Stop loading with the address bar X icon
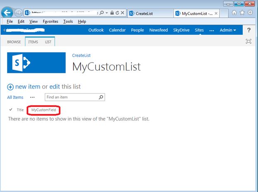Viewport: 258px width, 192px height. tap(123, 13)
